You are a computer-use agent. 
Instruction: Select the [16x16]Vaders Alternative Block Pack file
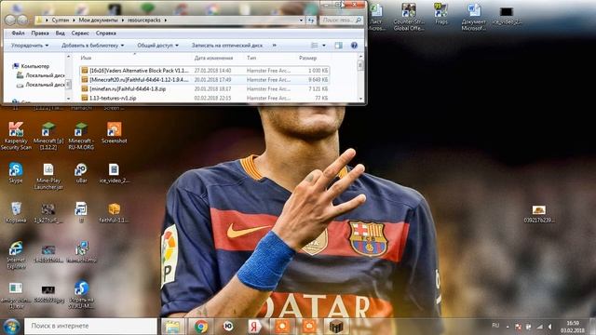(205, 71)
